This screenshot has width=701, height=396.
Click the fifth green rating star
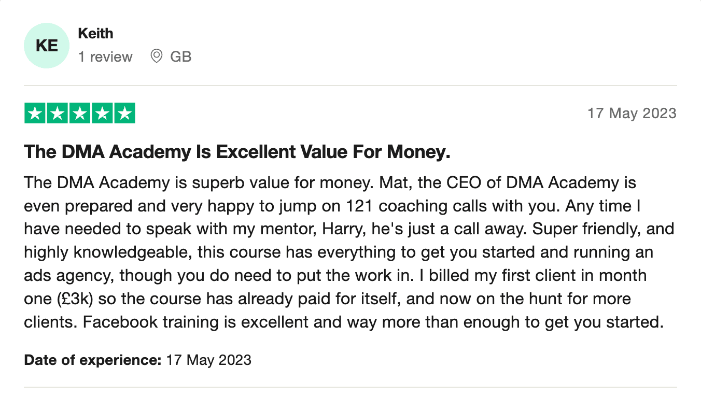pyautogui.click(x=124, y=114)
